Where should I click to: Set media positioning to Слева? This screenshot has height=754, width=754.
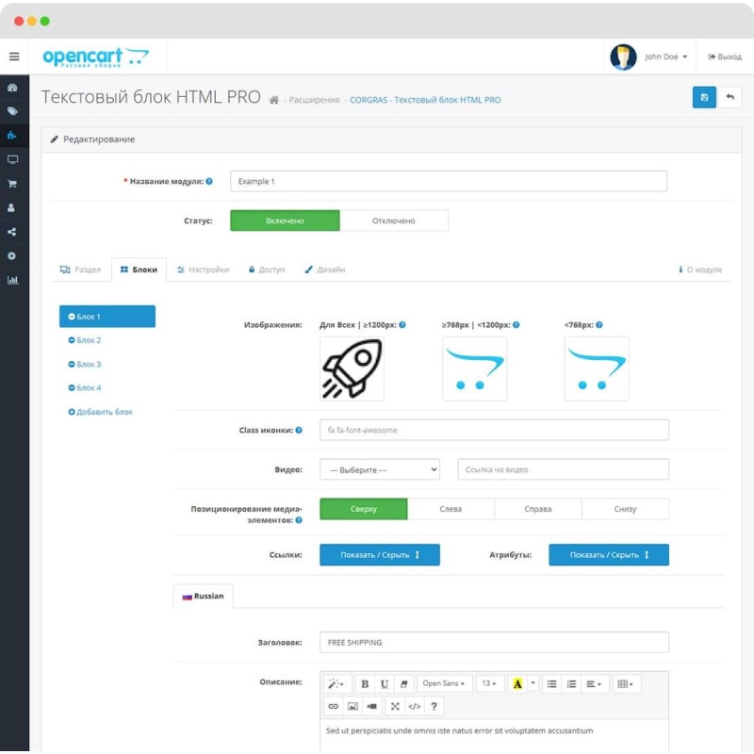click(x=451, y=508)
